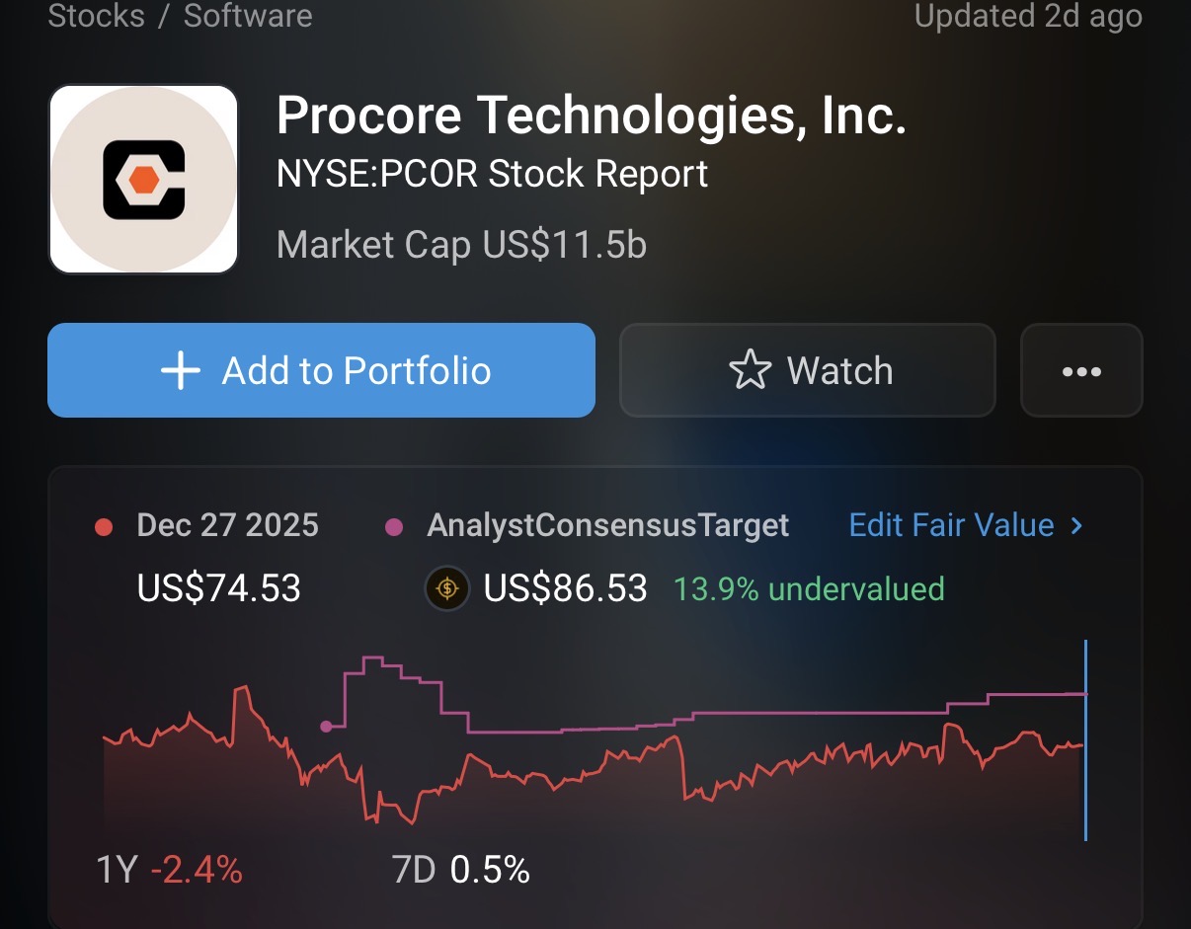Toggle the Watch button for this stock
Viewport: 1191px width, 929px height.
[x=807, y=371]
